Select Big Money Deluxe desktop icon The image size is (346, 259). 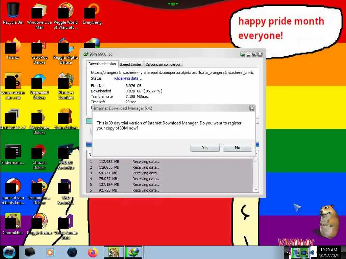39,121
